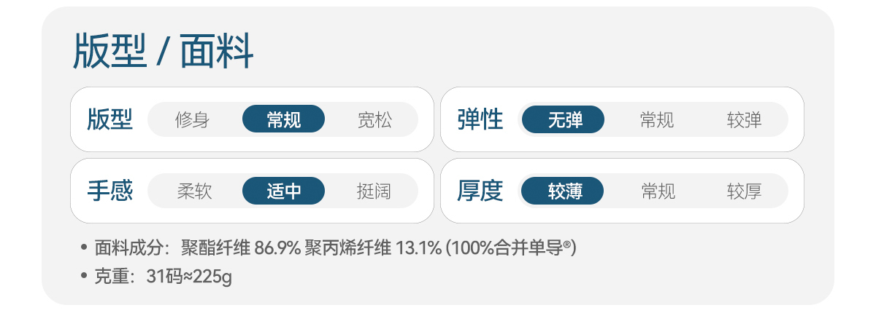Click the 版型 row label

pos(109,120)
